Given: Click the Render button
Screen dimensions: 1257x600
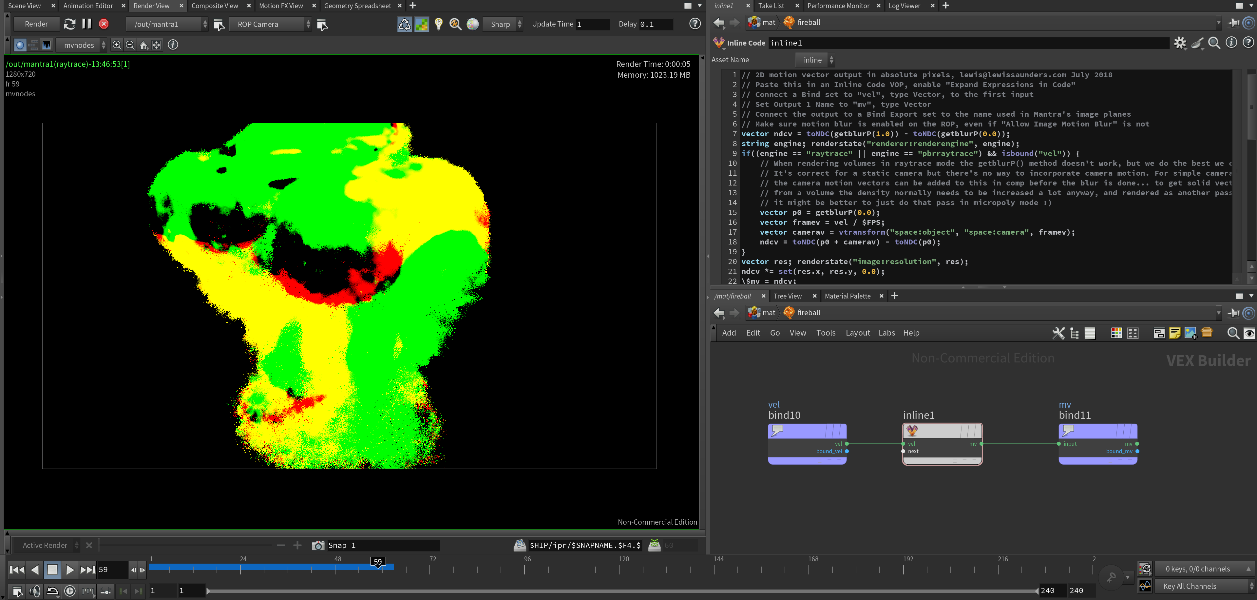Looking at the screenshot, I should point(36,24).
